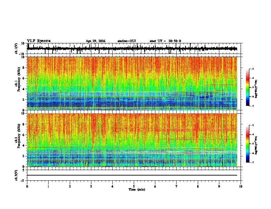The height and width of the screenshot is (209, 271).
Task: Click the Apr. 29, 2026 date label
Action: pyautogui.click(x=95, y=41)
